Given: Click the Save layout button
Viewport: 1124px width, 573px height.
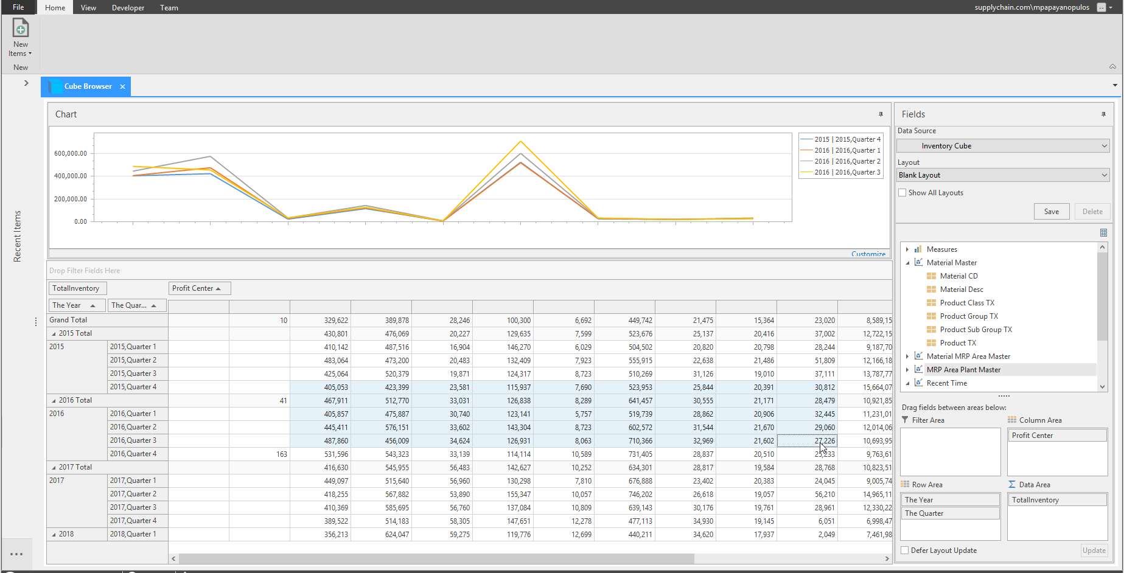Looking at the screenshot, I should (1051, 212).
